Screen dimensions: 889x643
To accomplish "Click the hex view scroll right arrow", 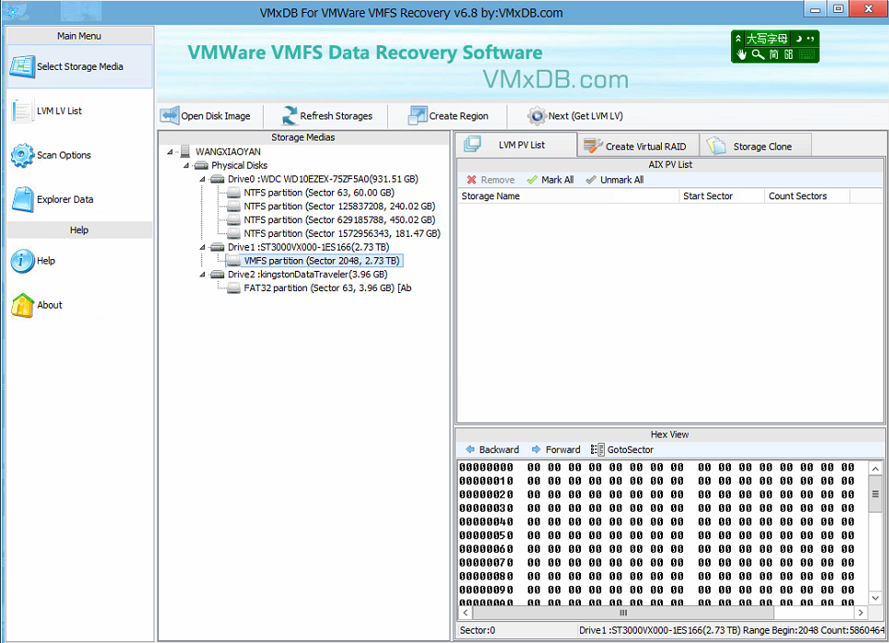I will point(861,613).
